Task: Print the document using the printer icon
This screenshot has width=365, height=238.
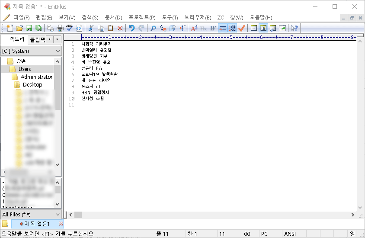Action: click(60, 28)
